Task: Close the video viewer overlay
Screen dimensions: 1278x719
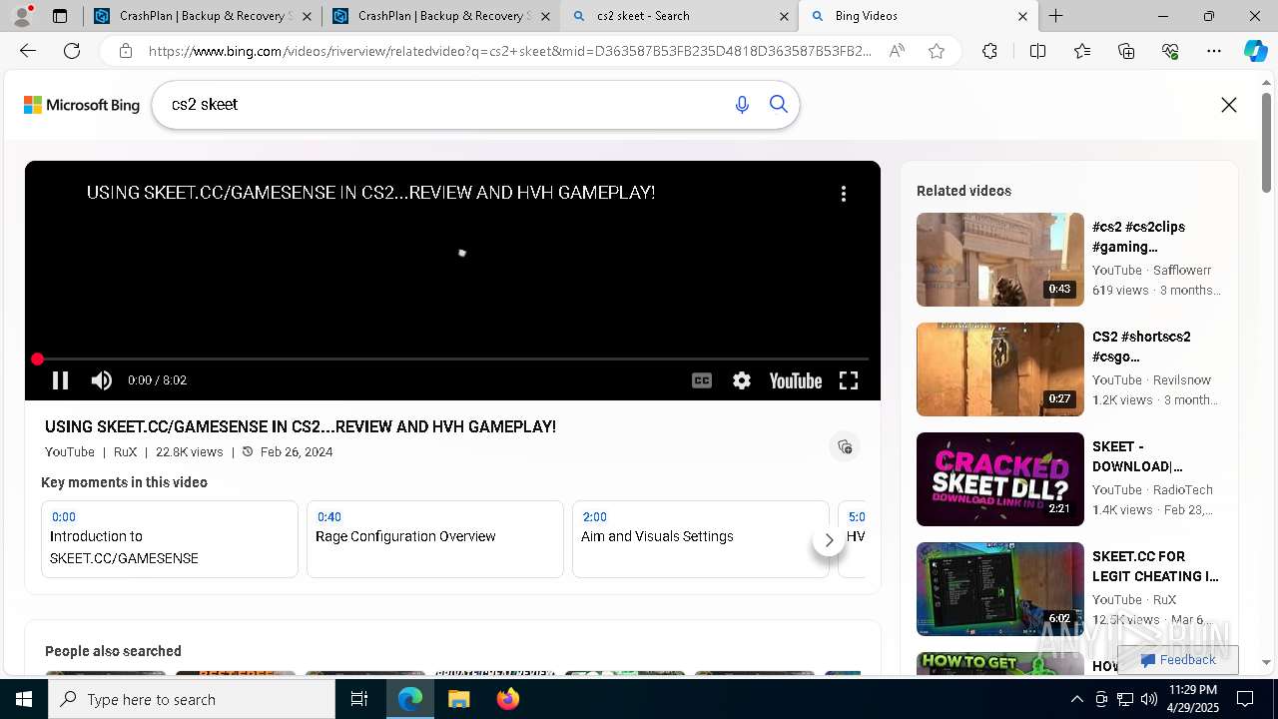Action: 1229,105
